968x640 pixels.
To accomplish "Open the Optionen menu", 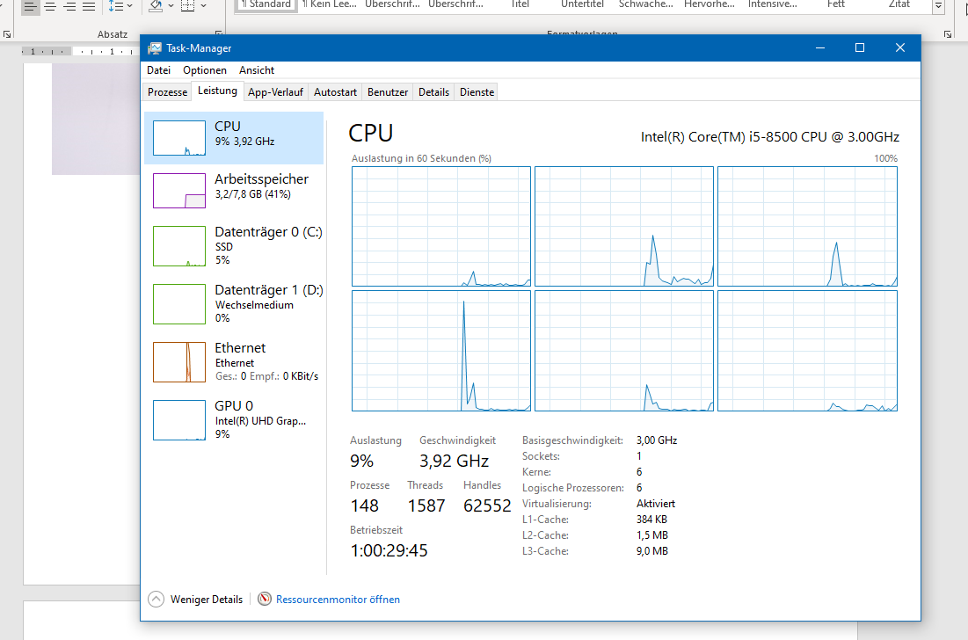I will pos(204,70).
